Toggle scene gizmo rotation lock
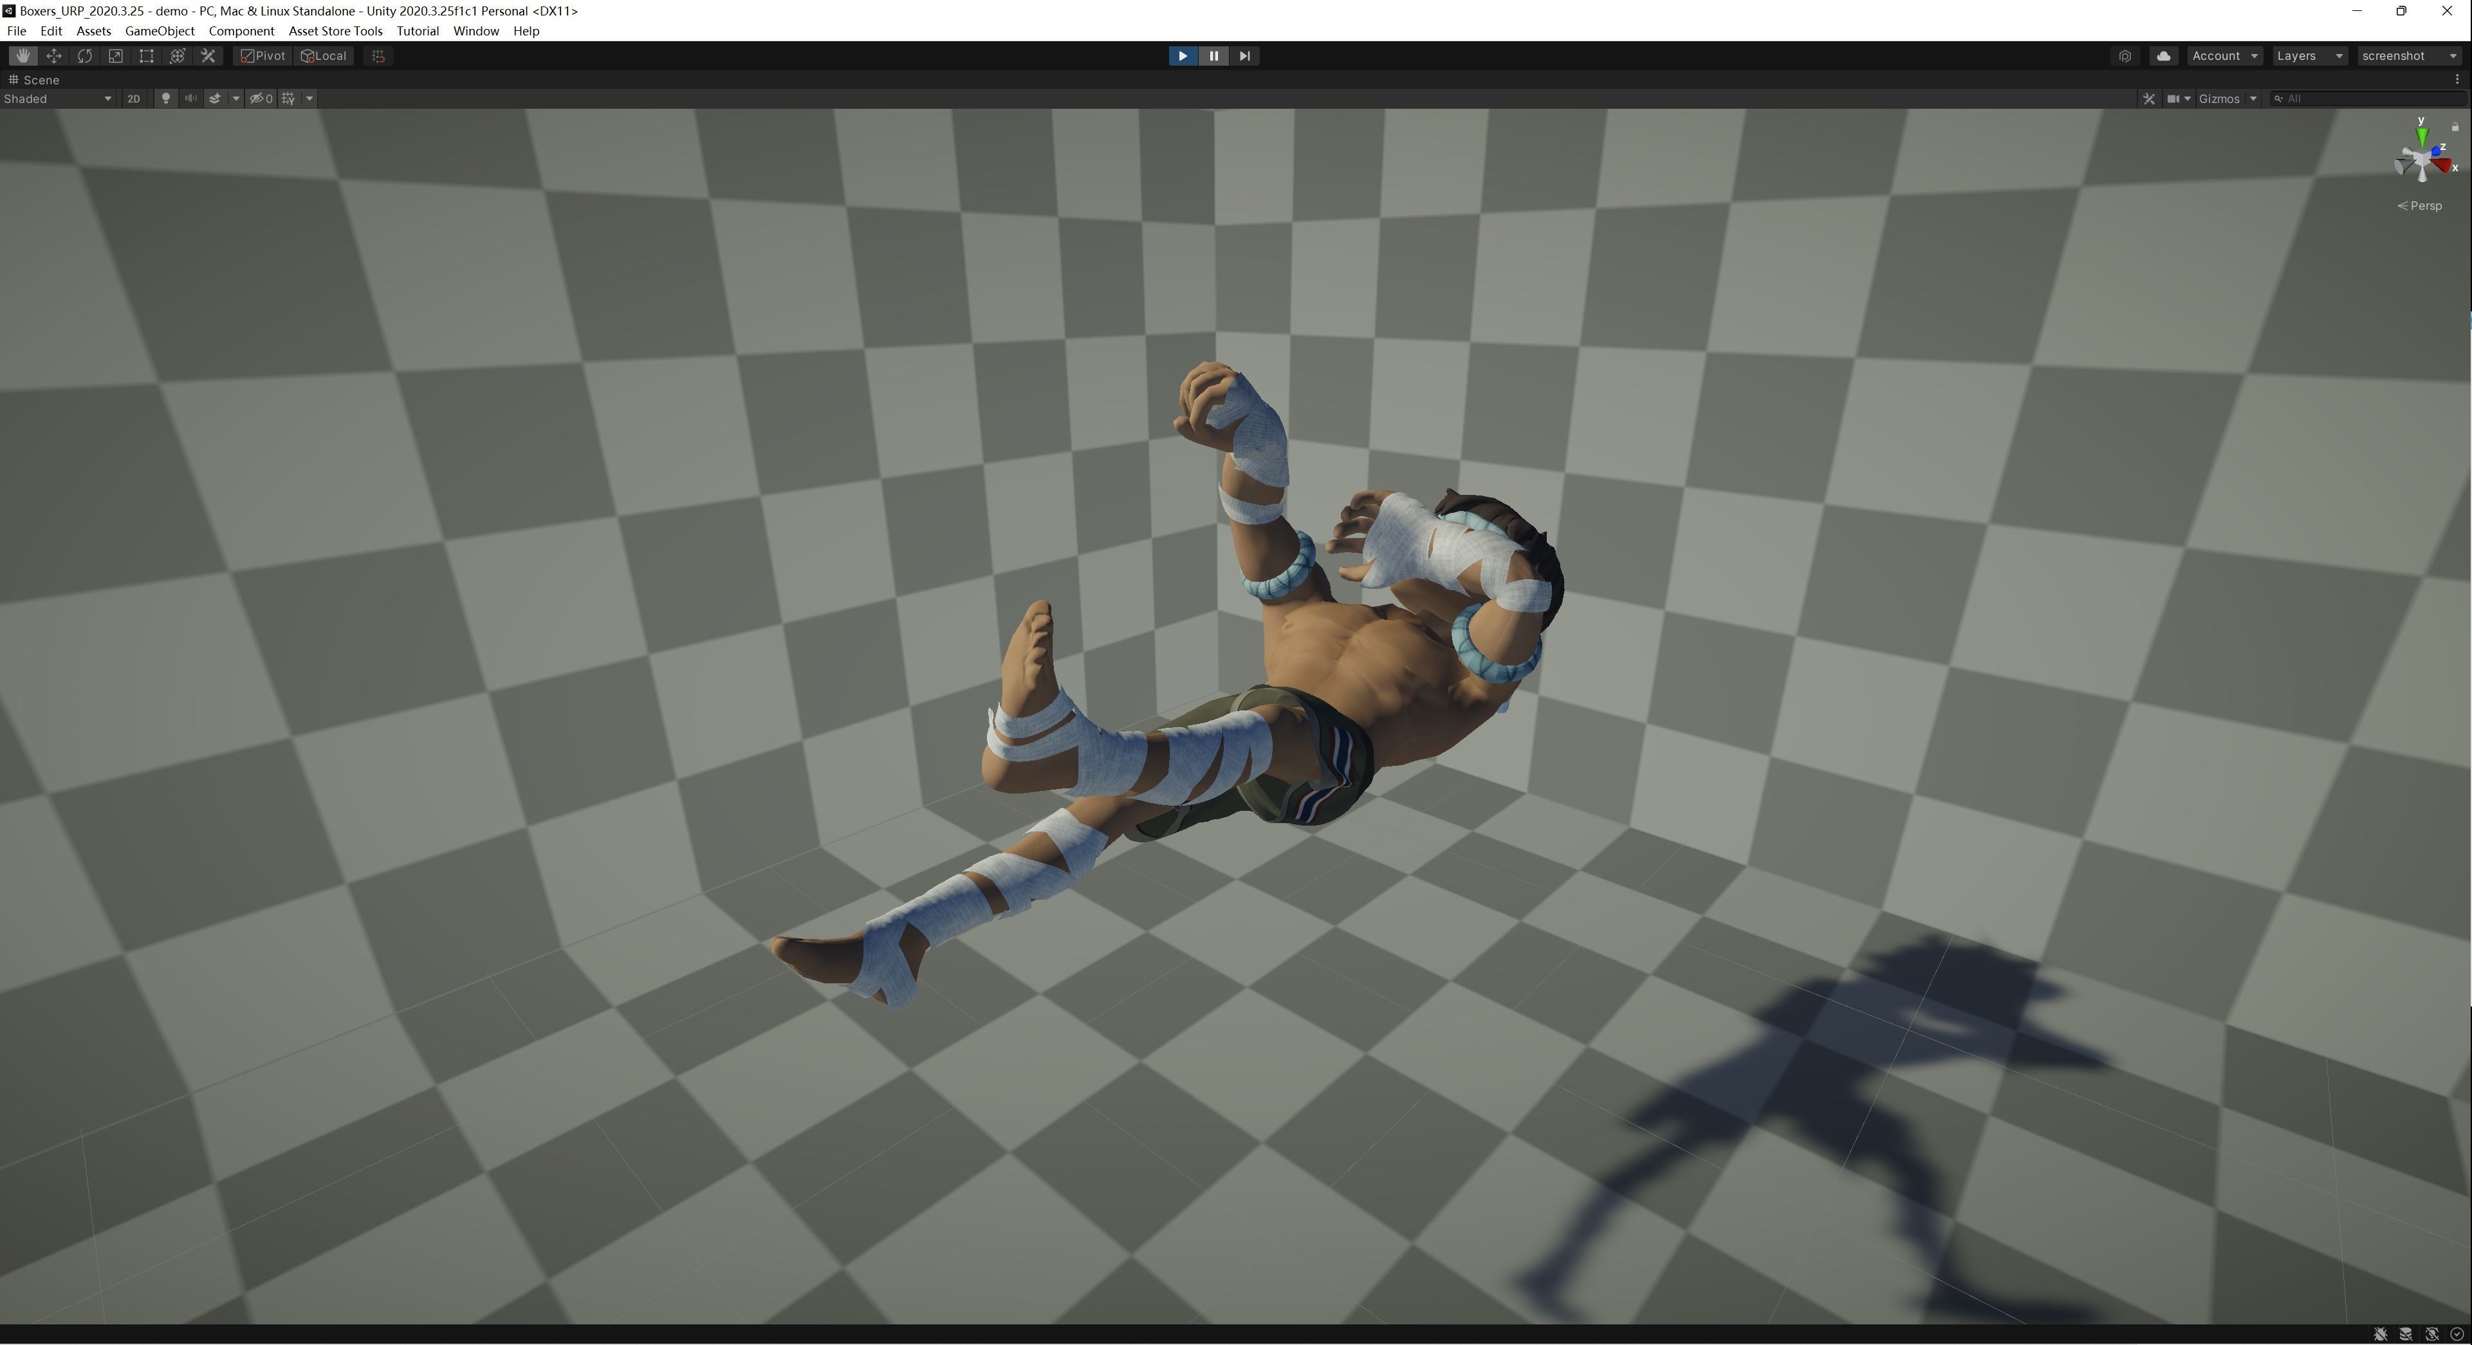The height and width of the screenshot is (1345, 2472). pos(2455,127)
